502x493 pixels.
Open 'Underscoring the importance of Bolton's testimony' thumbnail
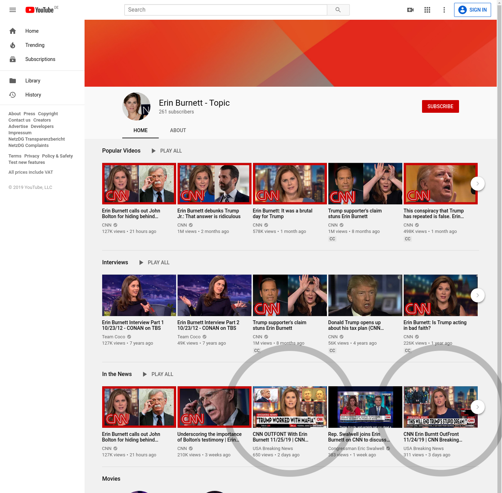pos(215,407)
